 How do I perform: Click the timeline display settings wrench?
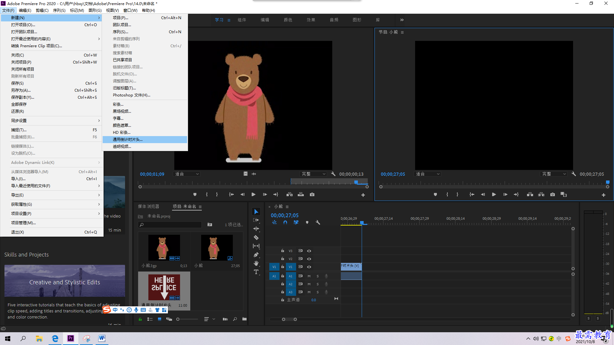click(318, 222)
